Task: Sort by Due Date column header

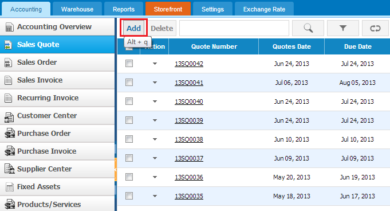Action: point(358,46)
